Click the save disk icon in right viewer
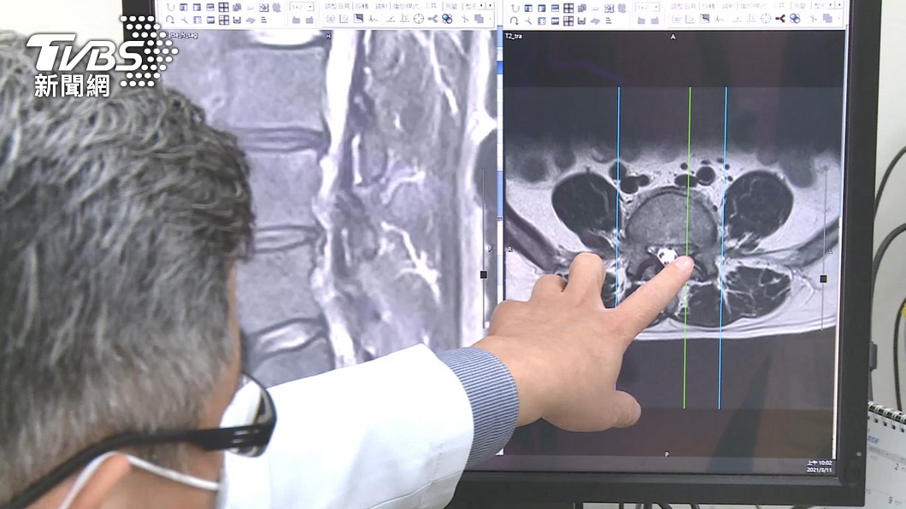Screen dimensions: 906x509 (582, 20)
